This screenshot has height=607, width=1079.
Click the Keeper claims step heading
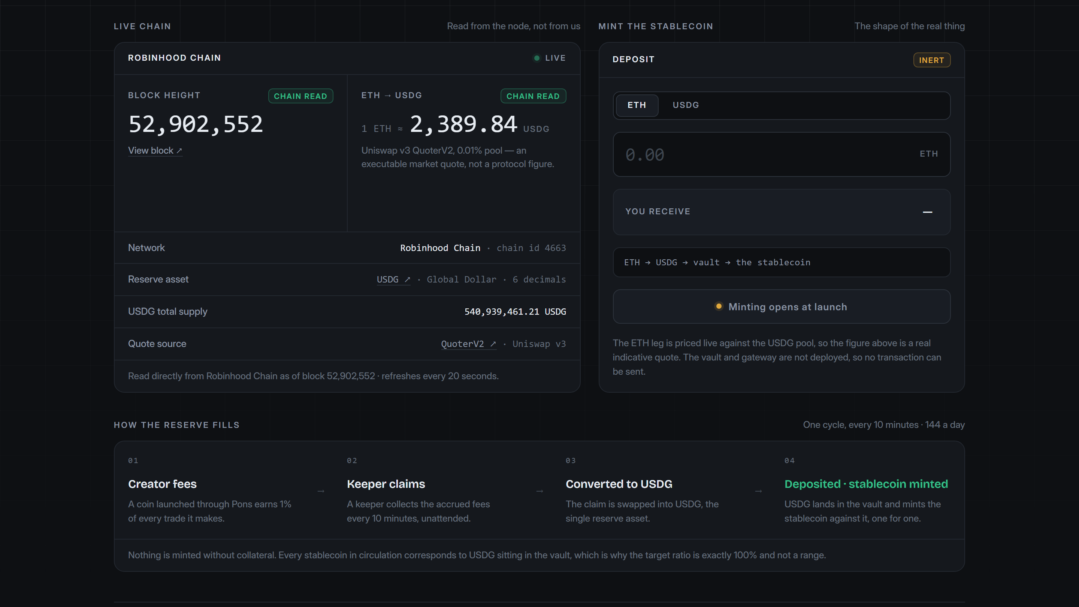[386, 484]
